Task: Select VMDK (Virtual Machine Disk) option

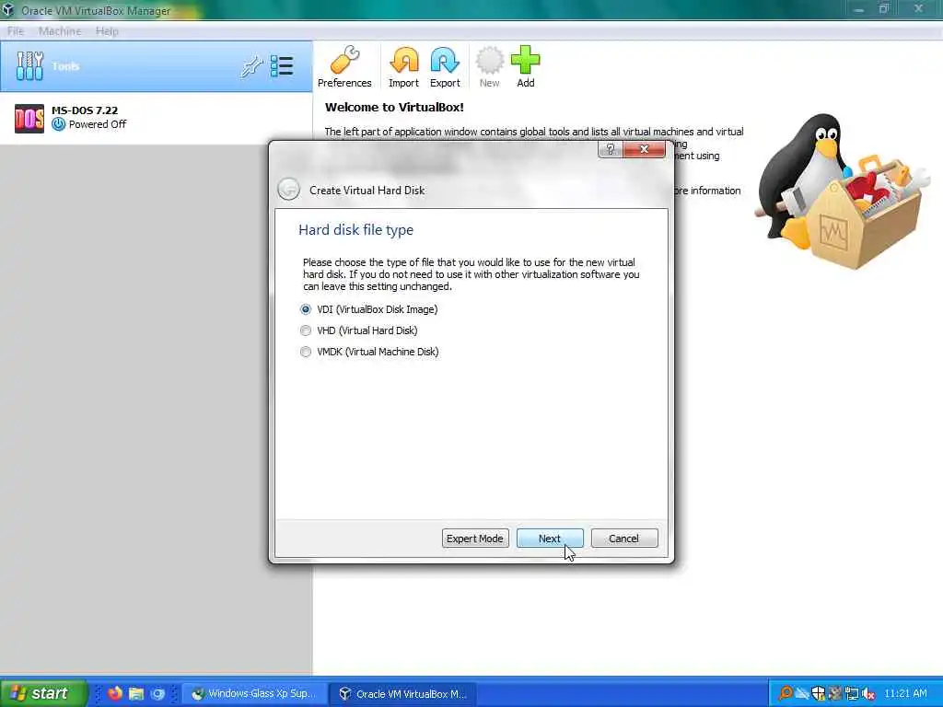Action: click(370, 352)
